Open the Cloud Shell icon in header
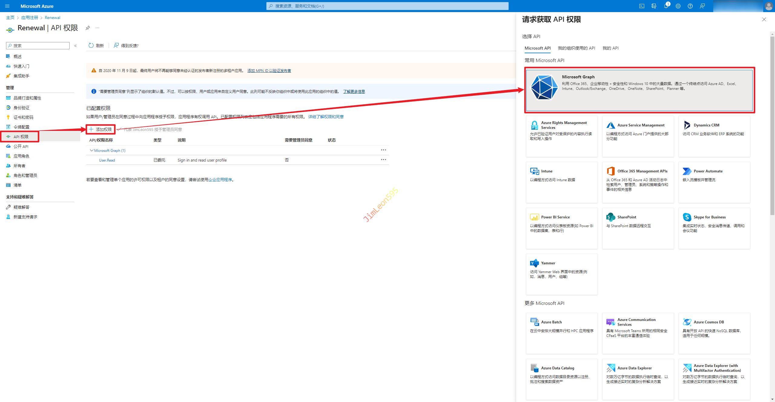775x402 pixels. [x=641, y=6]
